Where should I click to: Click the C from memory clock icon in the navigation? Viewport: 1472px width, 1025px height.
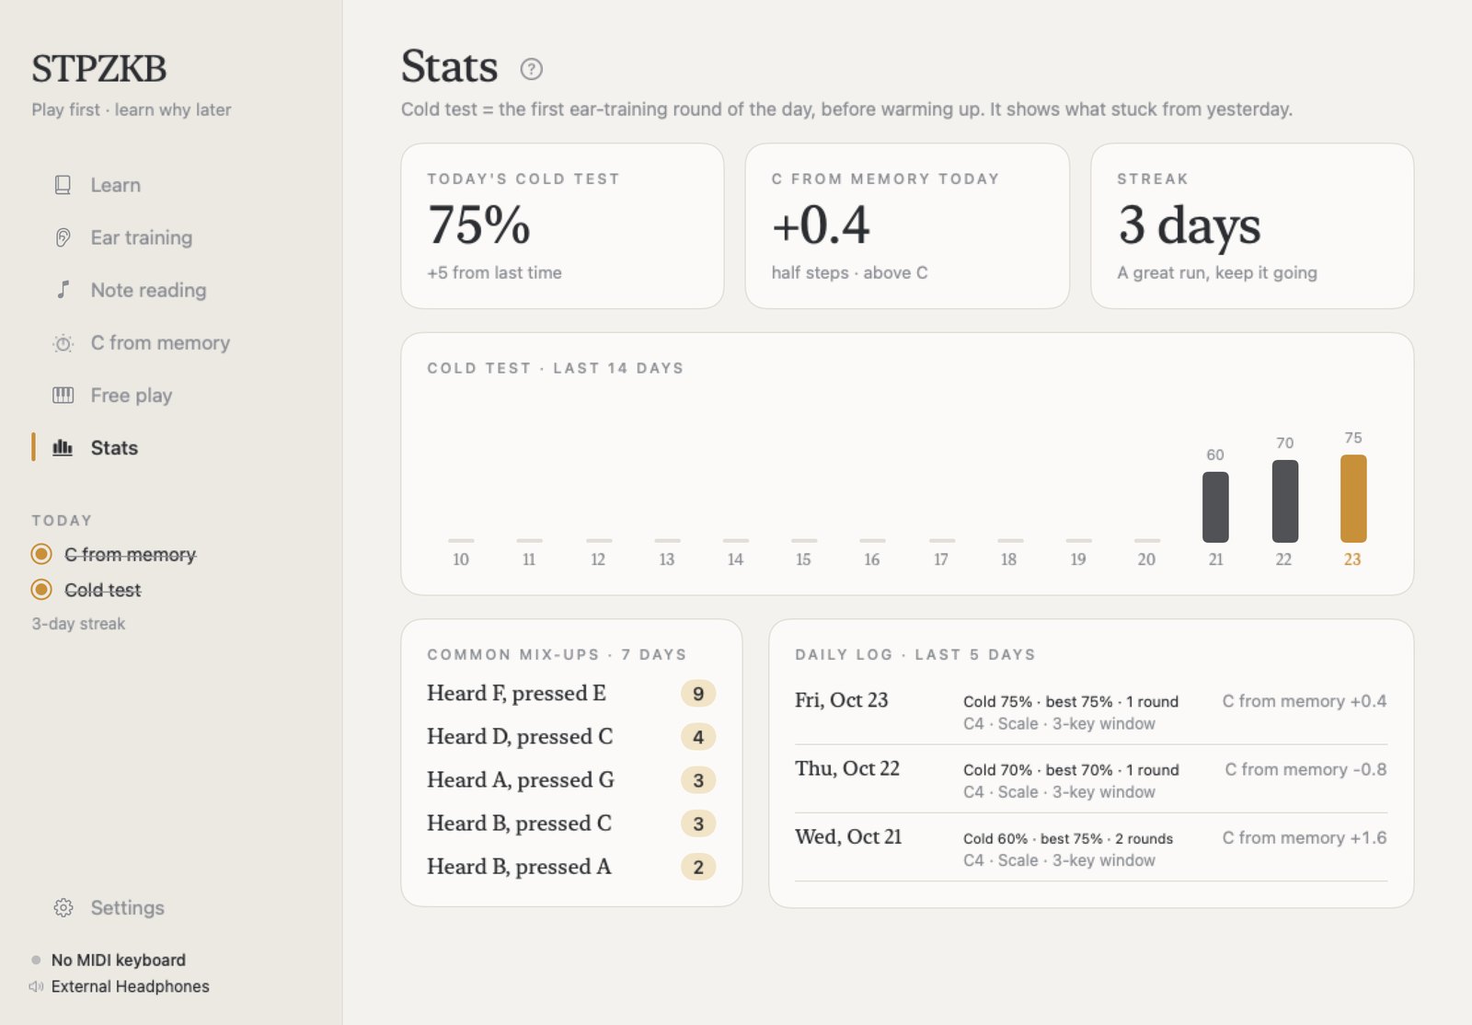coord(63,343)
